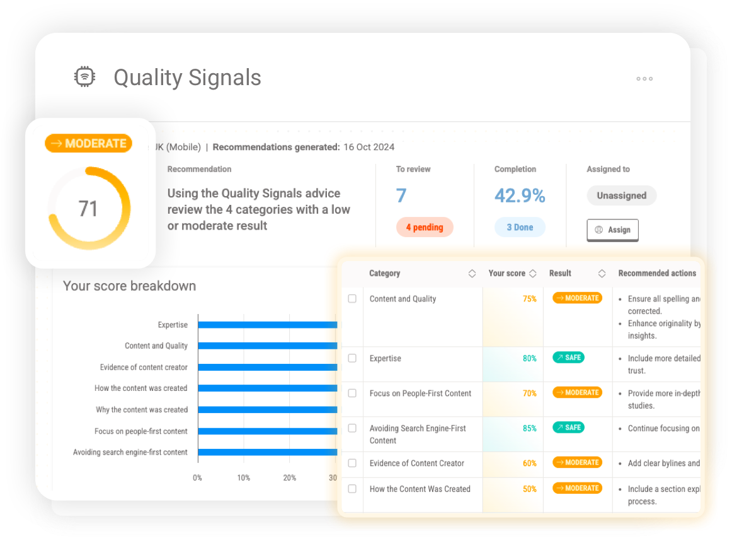This screenshot has height=541, width=732.
Task: Sort the table by Your score
Action: [x=534, y=273]
